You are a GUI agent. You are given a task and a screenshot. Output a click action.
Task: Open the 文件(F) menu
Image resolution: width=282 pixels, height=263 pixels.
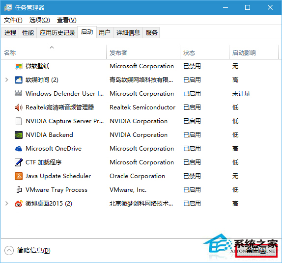click(13, 20)
